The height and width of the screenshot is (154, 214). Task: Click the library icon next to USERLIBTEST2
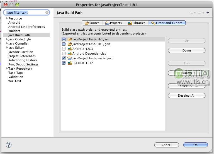click(x=70, y=63)
